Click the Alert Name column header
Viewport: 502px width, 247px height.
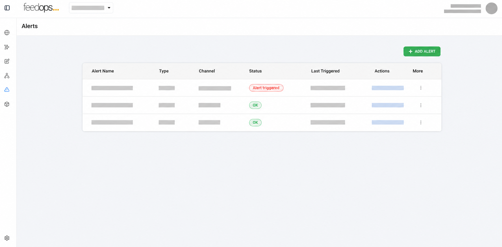[x=103, y=71]
